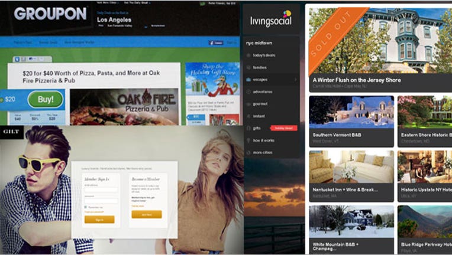Click the families sidebar icon

[x=248, y=67]
